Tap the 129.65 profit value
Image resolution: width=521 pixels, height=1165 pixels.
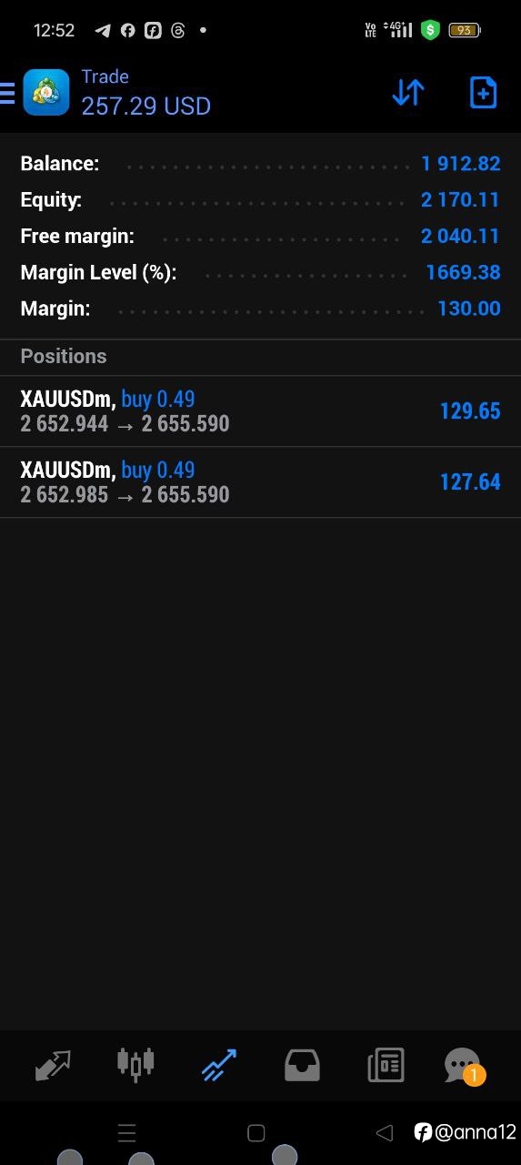[x=470, y=411]
